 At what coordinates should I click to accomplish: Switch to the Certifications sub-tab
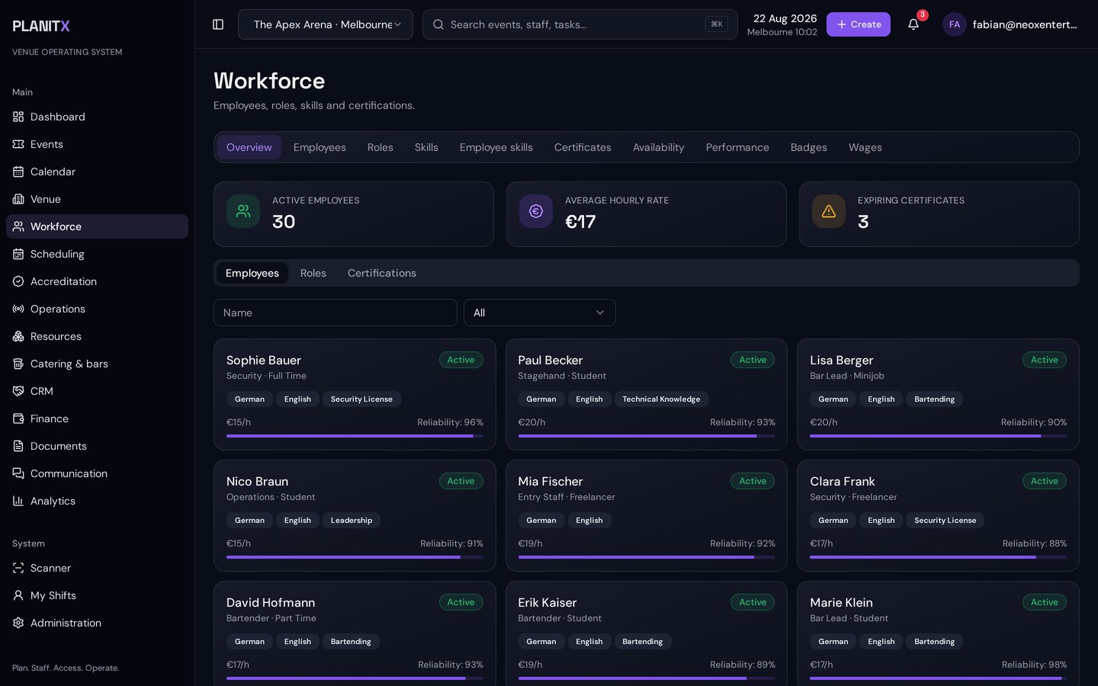[x=382, y=273]
